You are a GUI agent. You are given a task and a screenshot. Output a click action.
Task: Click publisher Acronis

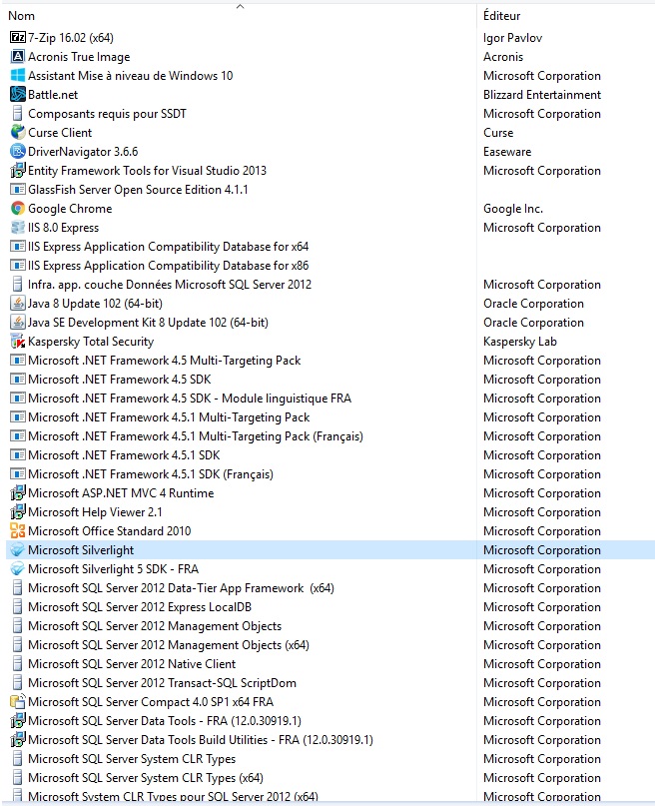pyautogui.click(x=503, y=57)
